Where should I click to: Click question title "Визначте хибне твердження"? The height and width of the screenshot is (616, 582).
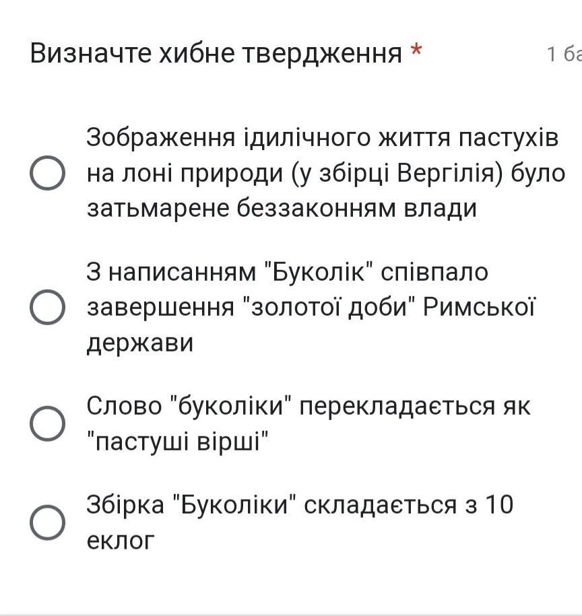(216, 53)
